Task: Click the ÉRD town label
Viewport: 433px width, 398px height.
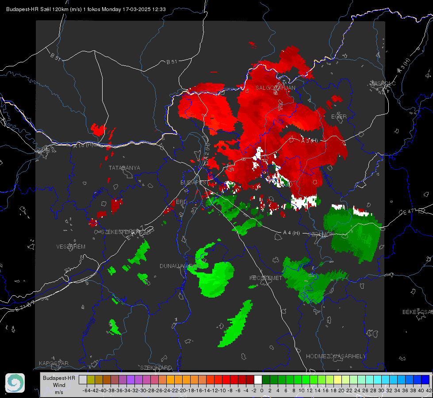Action: [181, 202]
